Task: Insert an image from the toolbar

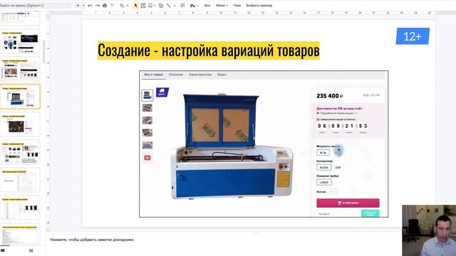Action: pos(150,6)
